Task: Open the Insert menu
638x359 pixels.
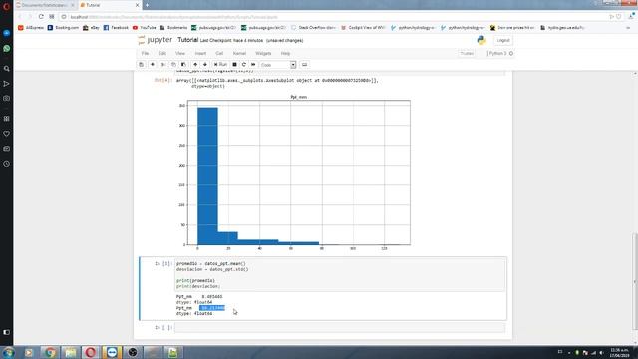Action: pyautogui.click(x=200, y=53)
